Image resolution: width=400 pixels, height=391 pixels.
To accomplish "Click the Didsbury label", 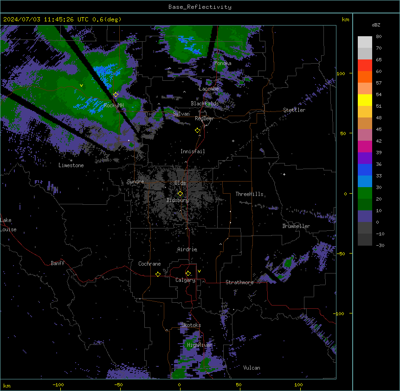I will tap(178, 200).
